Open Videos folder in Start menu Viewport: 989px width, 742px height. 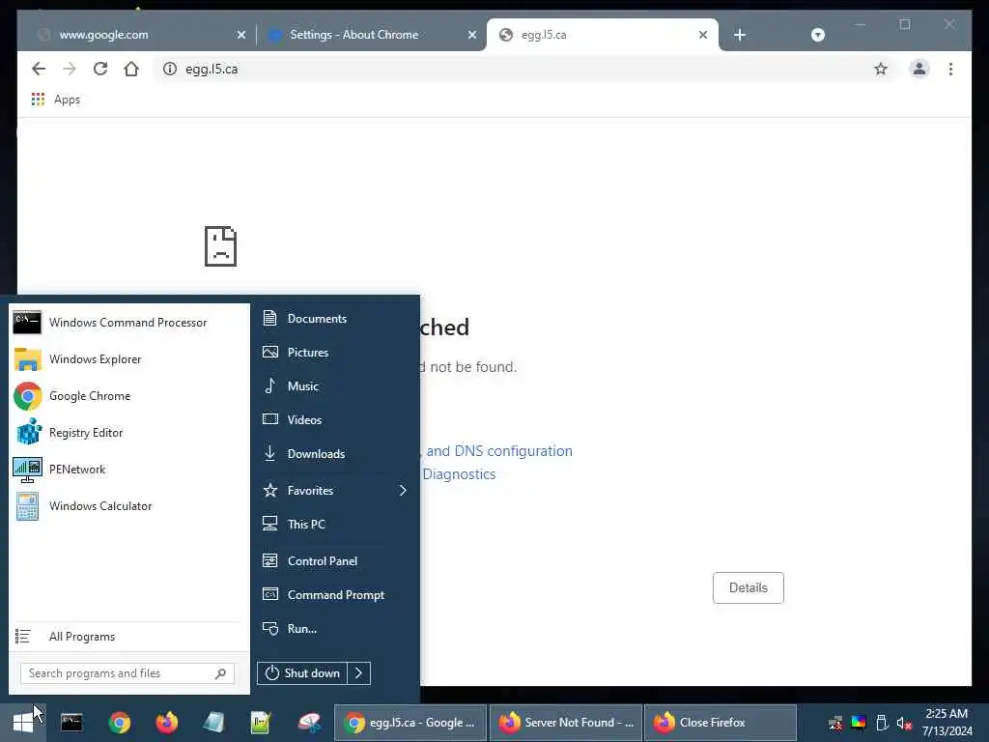pos(334,419)
